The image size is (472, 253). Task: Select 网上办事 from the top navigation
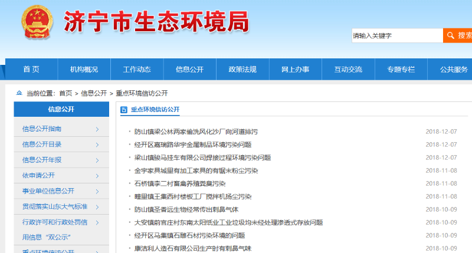[295, 70]
